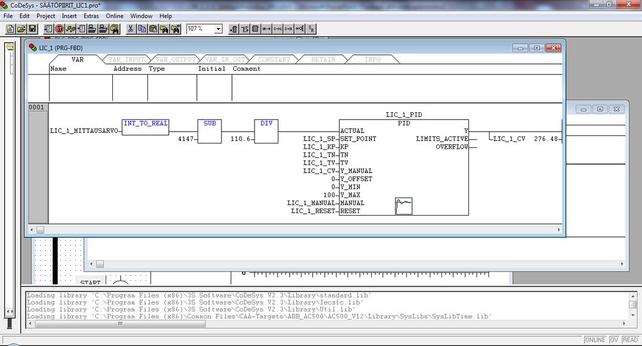The width and height of the screenshot is (642, 346).
Task: Cut selection with the scissors icon
Action: 130,29
